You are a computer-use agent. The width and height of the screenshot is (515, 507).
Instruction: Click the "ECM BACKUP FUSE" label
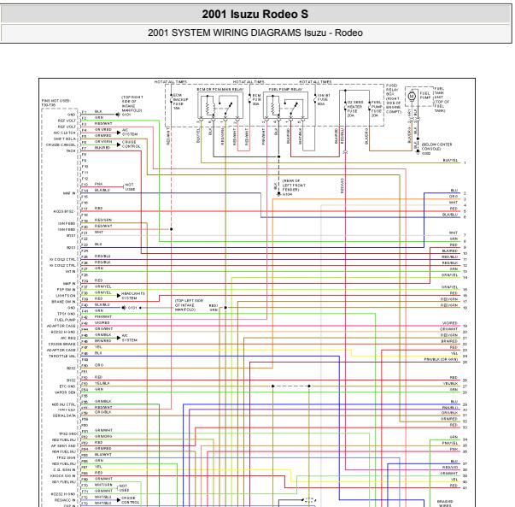point(180,102)
